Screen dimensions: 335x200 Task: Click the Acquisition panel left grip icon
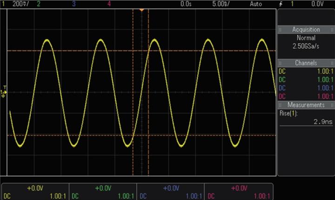click(281, 30)
